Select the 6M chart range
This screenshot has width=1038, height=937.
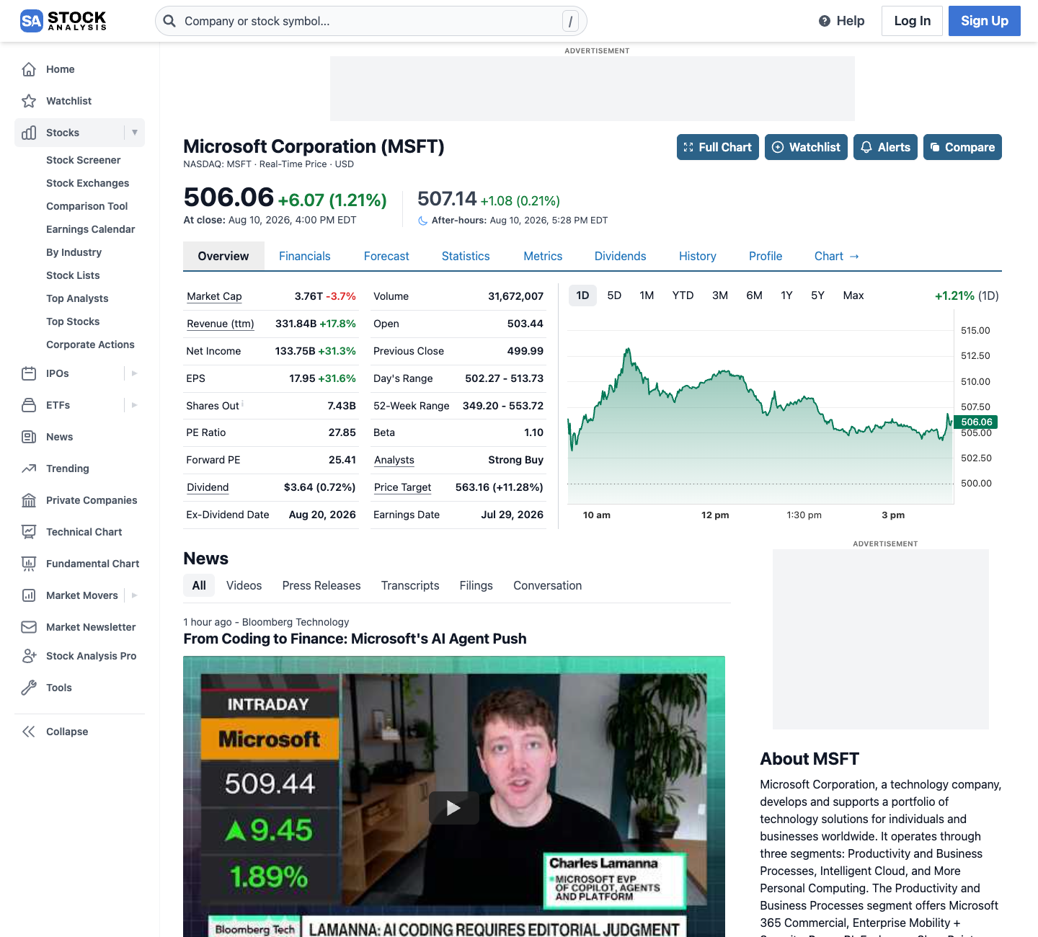754,296
